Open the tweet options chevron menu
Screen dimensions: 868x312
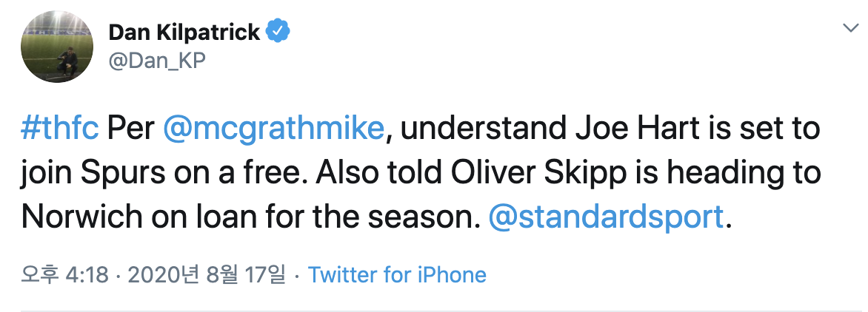[x=849, y=28]
